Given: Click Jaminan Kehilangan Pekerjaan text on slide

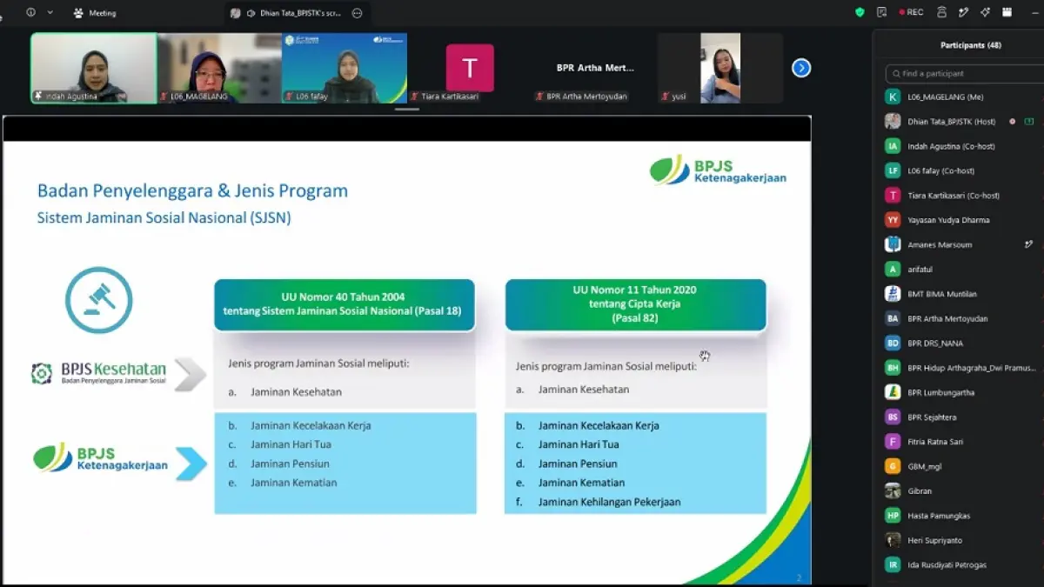Looking at the screenshot, I should point(609,502).
